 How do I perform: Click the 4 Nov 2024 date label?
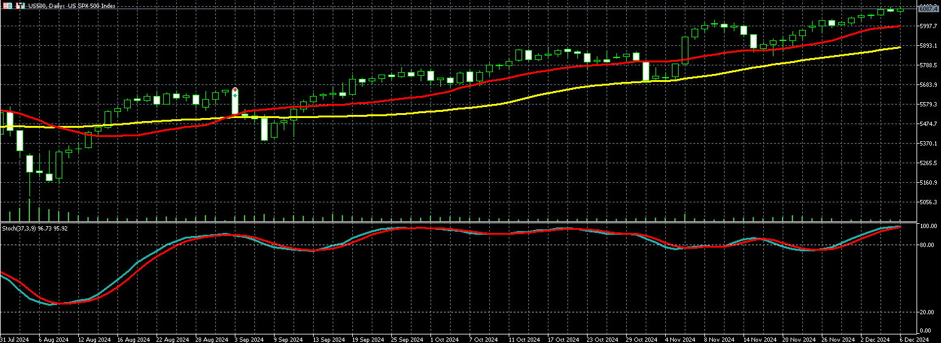tap(681, 339)
